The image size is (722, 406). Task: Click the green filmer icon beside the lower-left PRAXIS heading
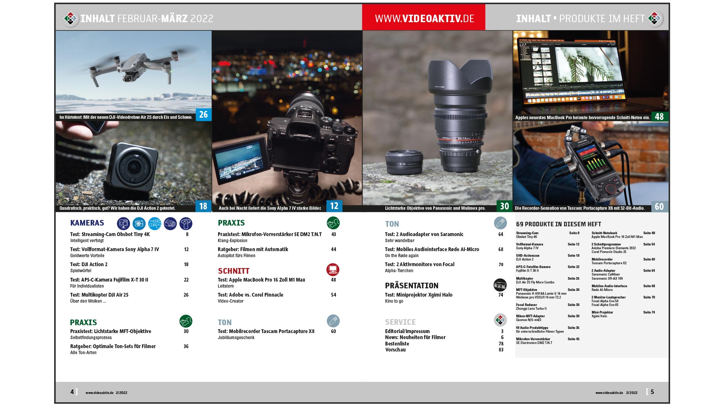186,321
